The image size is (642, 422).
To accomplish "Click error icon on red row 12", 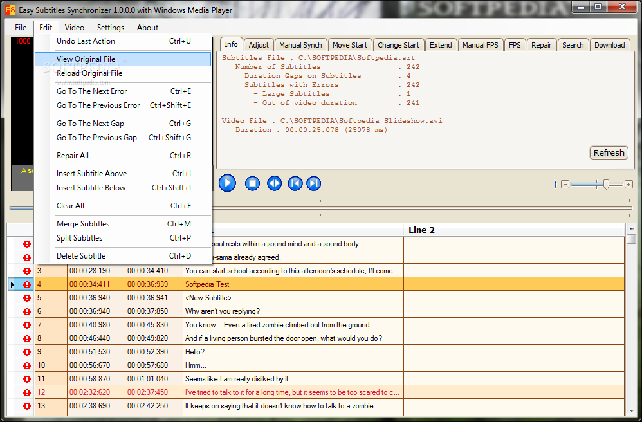I will coord(27,392).
